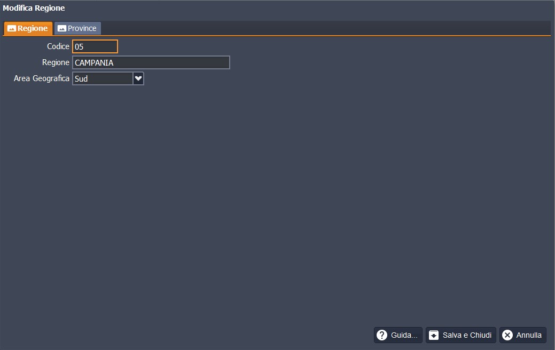Cancel editing with the Annulla button
The image size is (555, 350).
(x=523, y=335)
